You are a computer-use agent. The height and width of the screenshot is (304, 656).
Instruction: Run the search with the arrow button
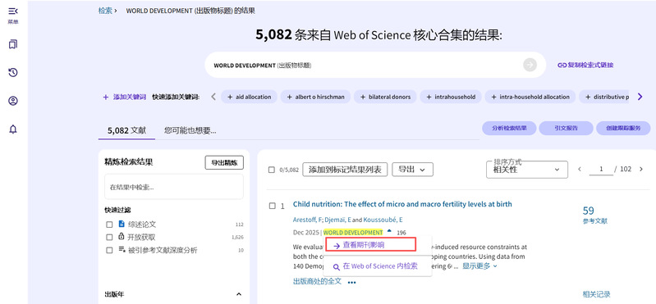pos(530,65)
